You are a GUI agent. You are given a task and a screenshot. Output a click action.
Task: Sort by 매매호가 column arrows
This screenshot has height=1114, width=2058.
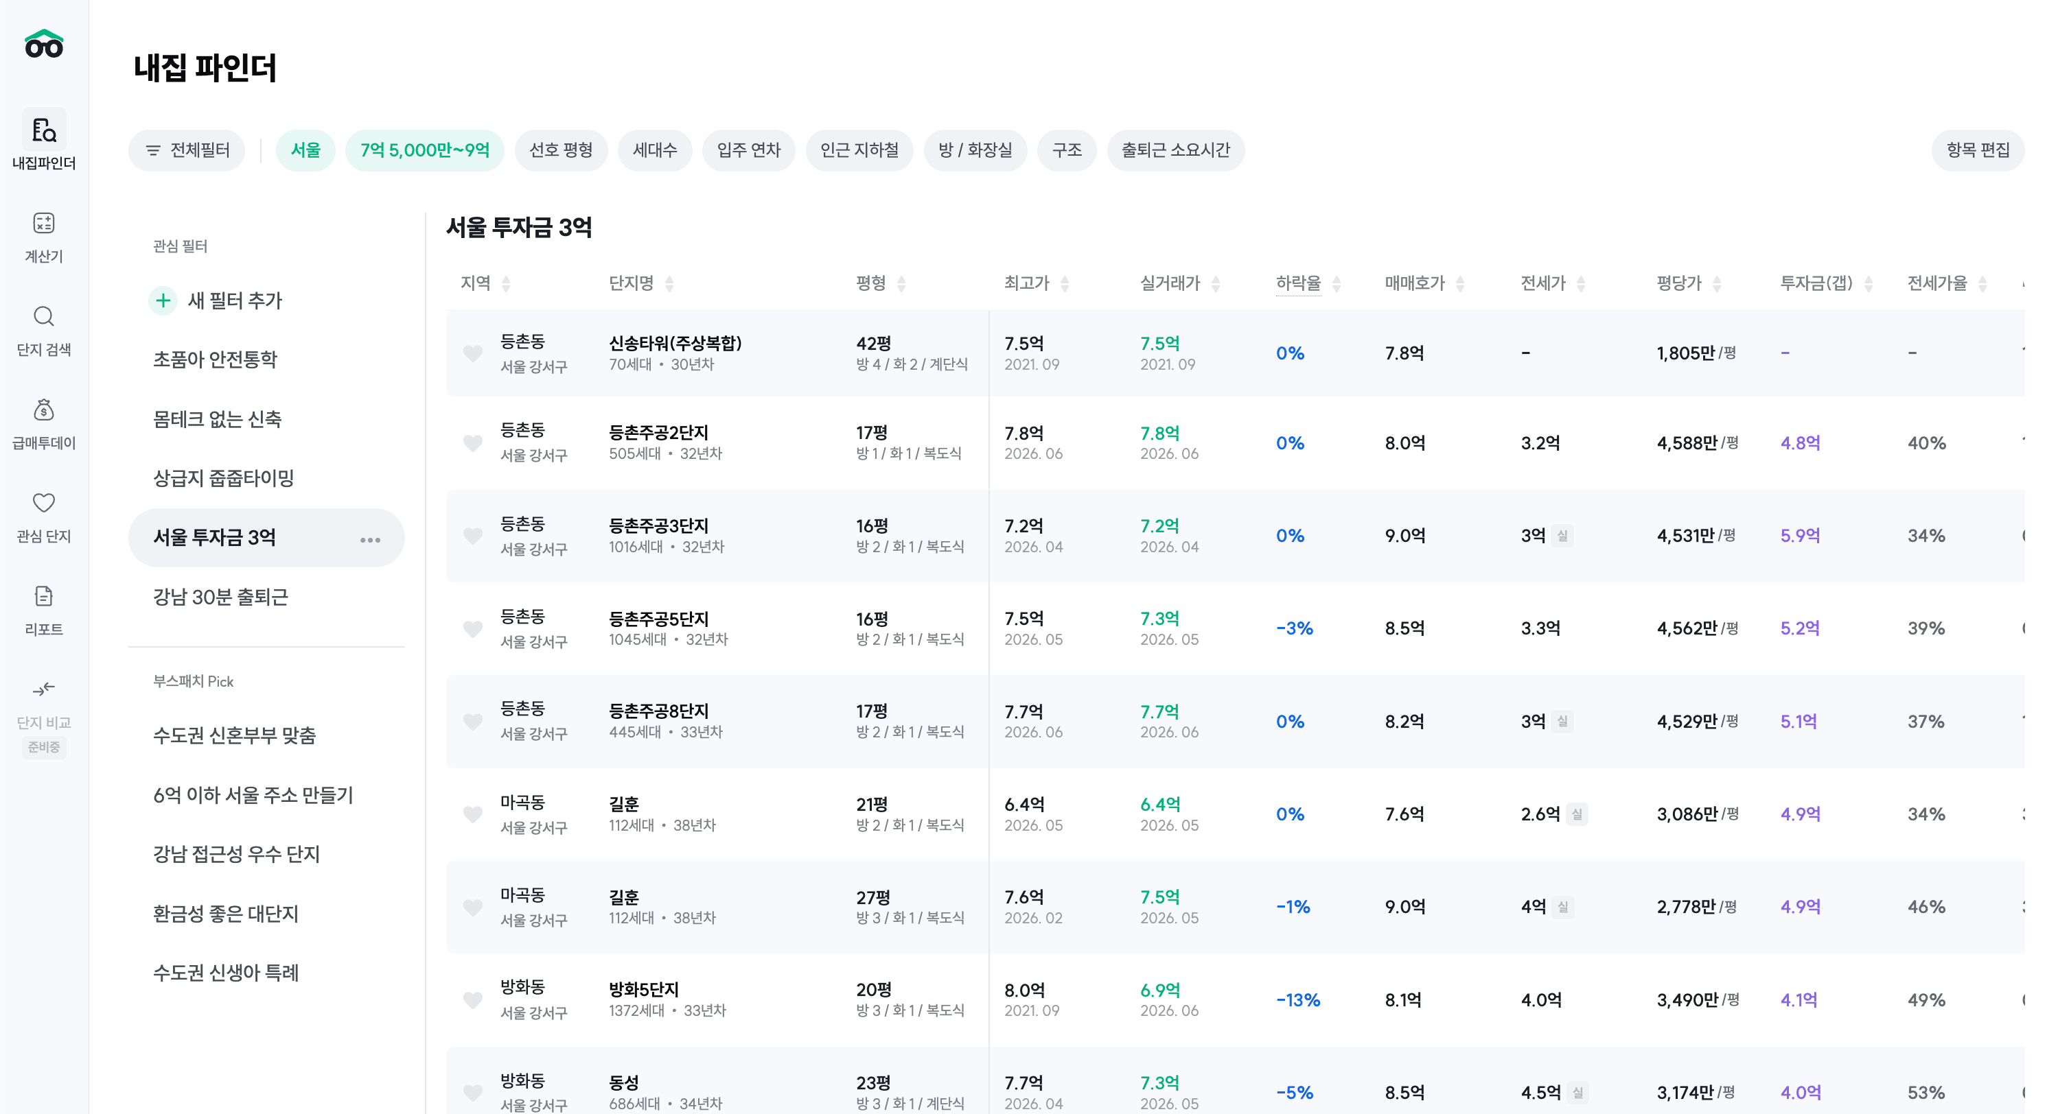coord(1459,283)
